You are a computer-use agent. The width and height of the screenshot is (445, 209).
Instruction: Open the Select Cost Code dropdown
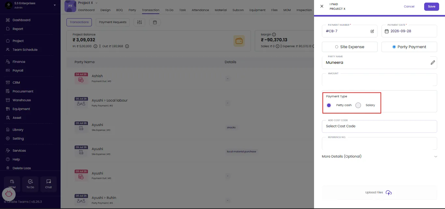coord(380,126)
